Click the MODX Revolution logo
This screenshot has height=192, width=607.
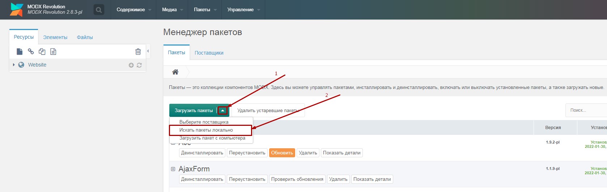click(x=17, y=10)
